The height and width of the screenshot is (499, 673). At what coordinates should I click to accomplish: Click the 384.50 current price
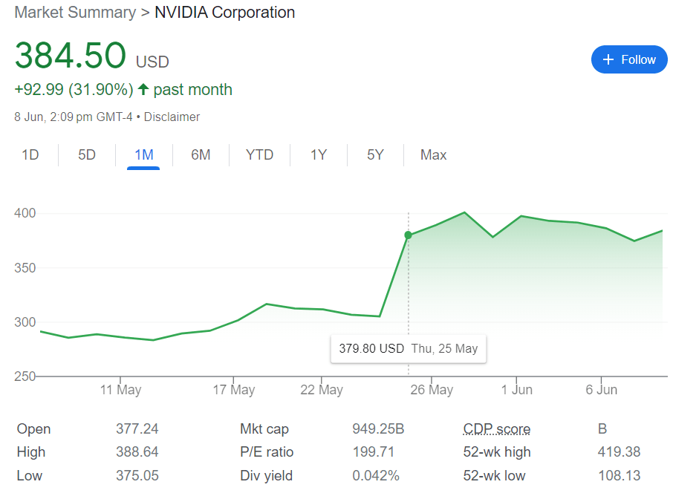click(70, 56)
